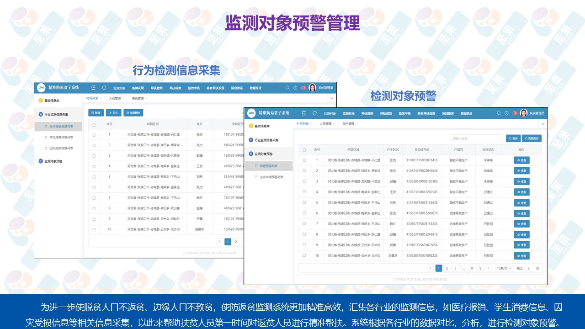Go to page 3 in the front window pagination
Viewport: 585px width, 329px height.
(x=455, y=268)
